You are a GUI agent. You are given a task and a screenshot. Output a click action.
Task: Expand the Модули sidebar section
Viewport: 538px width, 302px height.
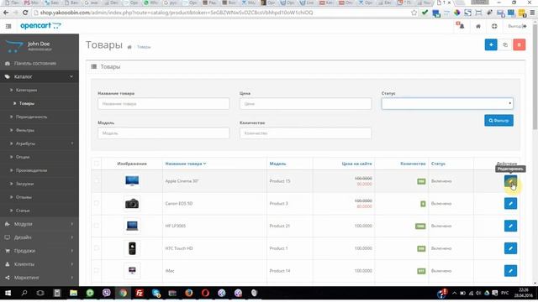(x=40, y=224)
